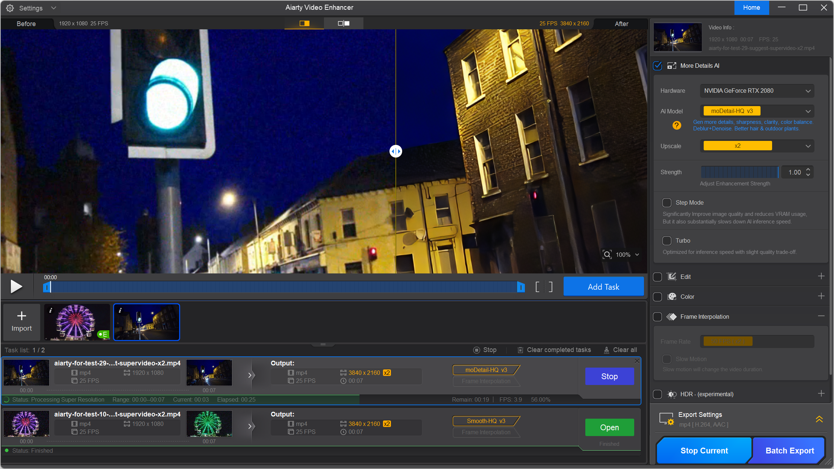This screenshot has width=834, height=469.
Task: Set range start bracket marker
Action: (x=538, y=287)
